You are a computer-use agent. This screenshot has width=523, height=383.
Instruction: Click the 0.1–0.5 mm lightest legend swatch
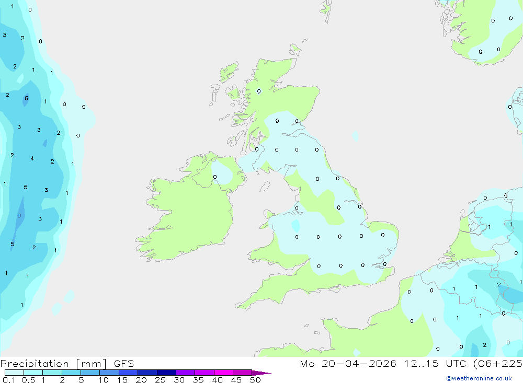pyautogui.click(x=14, y=373)
